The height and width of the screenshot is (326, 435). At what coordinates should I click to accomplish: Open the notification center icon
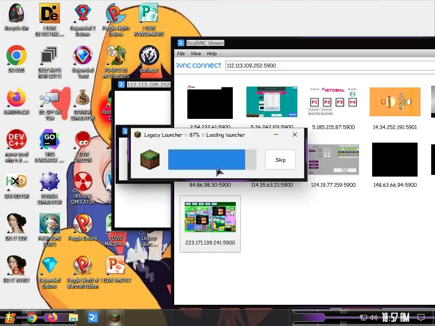pyautogui.click(x=421, y=318)
